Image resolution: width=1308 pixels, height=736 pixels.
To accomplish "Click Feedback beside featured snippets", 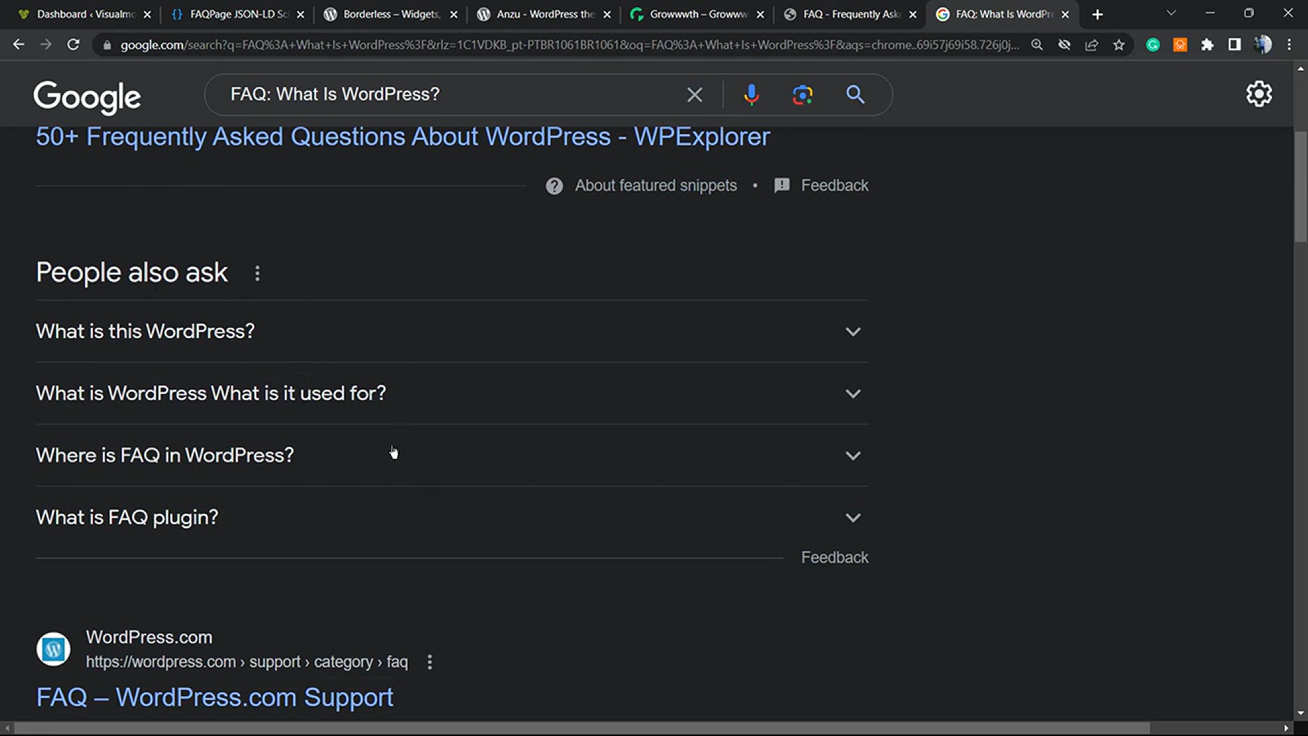I will (x=835, y=185).
